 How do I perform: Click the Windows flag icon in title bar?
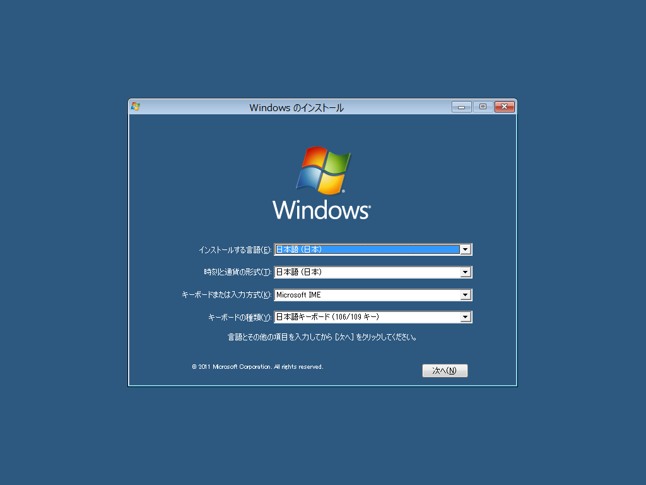coord(136,107)
